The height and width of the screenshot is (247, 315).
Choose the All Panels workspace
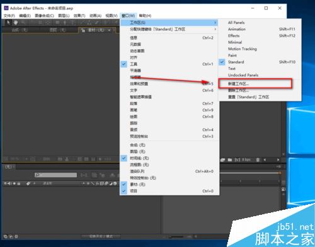pos(260,23)
